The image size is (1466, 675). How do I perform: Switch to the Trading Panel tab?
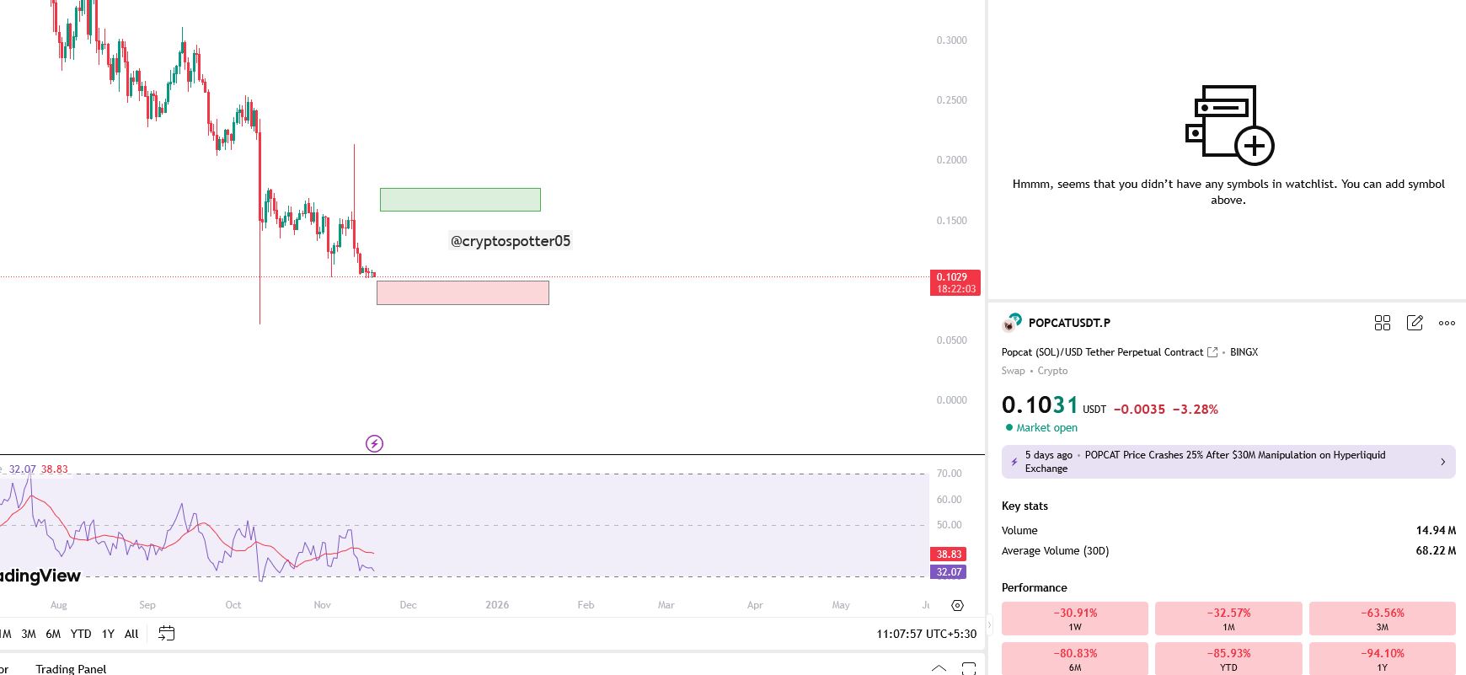point(71,669)
